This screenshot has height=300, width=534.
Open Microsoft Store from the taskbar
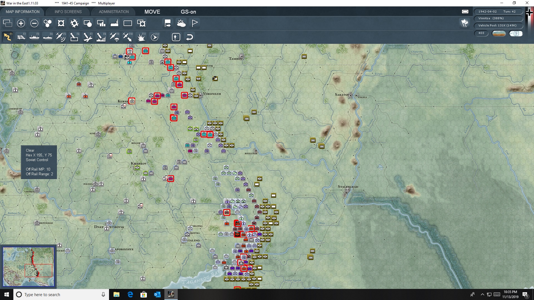pos(144,294)
